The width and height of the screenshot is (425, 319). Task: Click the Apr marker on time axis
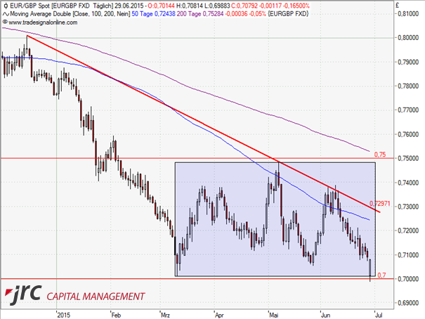219,314
